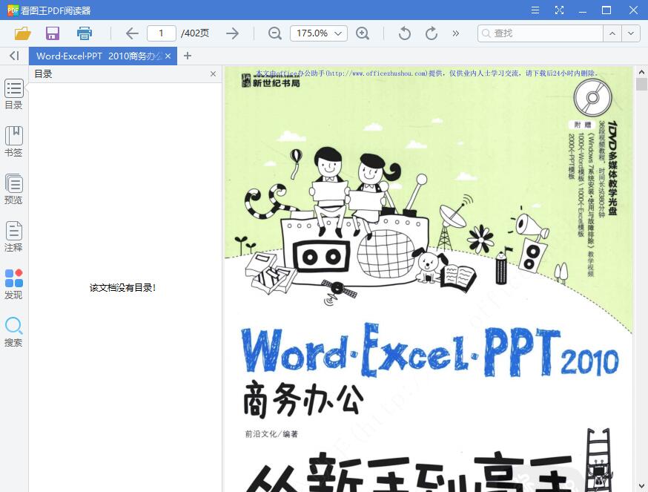This screenshot has height=492, width=648.
Task: Open the 175.0% zoom level dropdown
Action: pyautogui.click(x=319, y=33)
